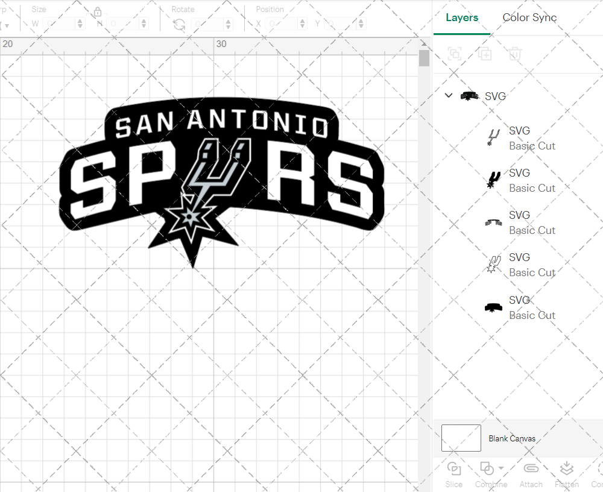
Task: Click the Combine button label
Action: click(x=491, y=485)
